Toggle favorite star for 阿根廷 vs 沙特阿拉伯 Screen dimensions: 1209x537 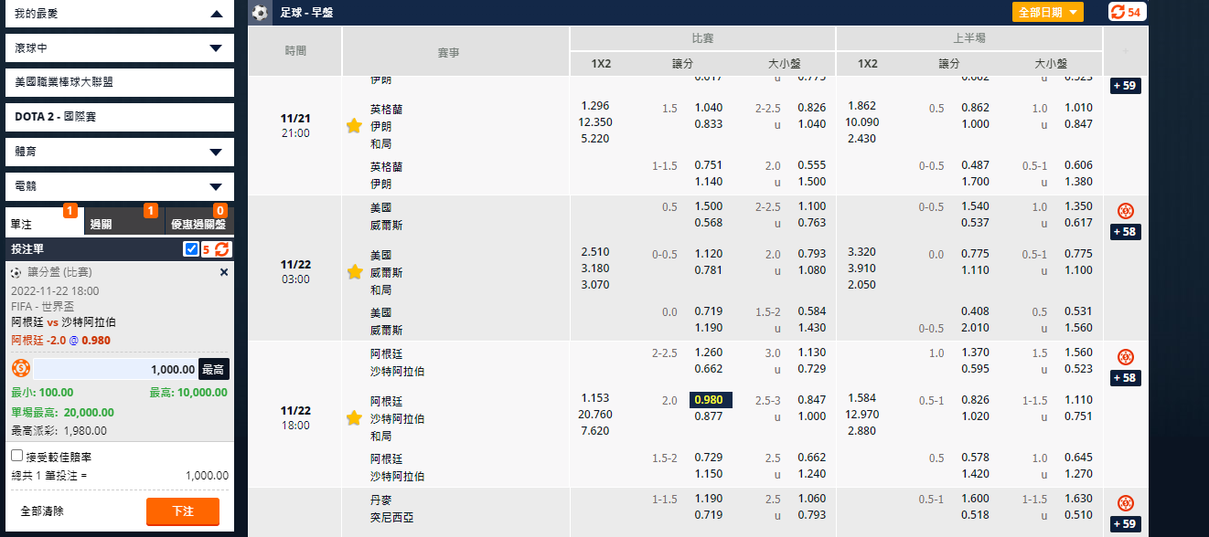pos(354,417)
